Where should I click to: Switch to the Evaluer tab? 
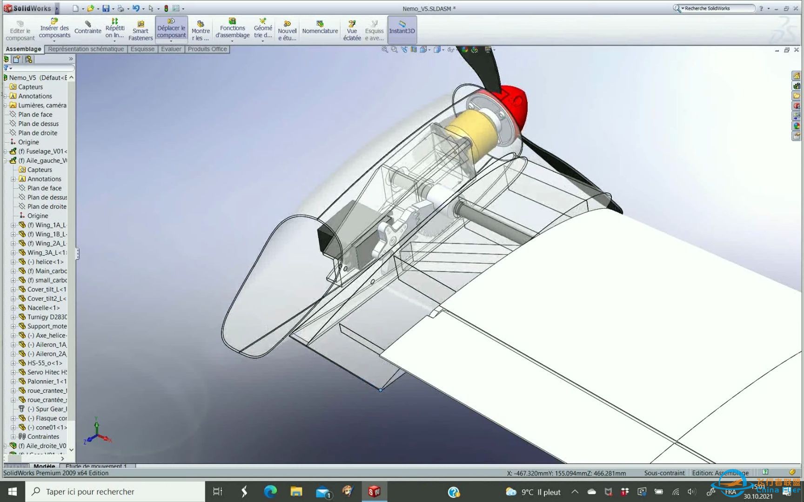click(x=171, y=49)
